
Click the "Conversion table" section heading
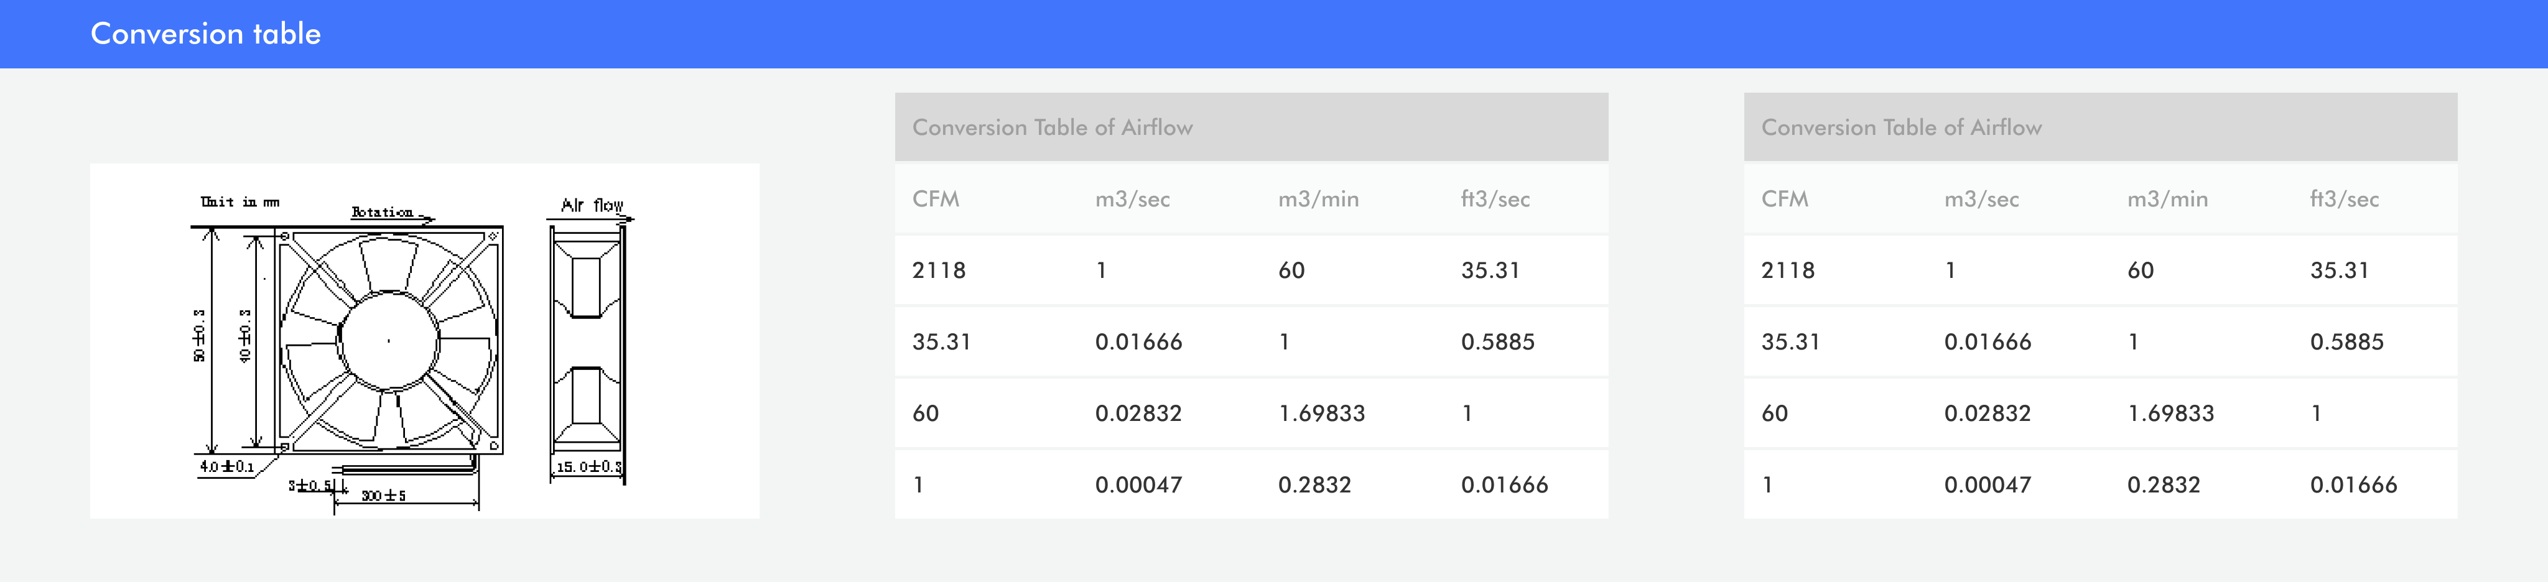(206, 34)
